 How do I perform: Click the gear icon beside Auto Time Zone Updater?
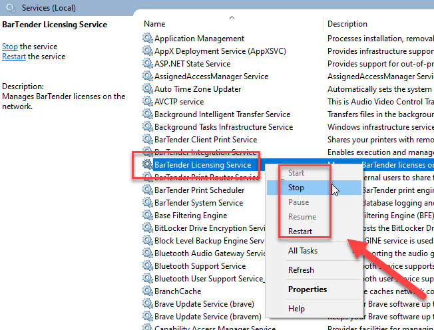148,89
